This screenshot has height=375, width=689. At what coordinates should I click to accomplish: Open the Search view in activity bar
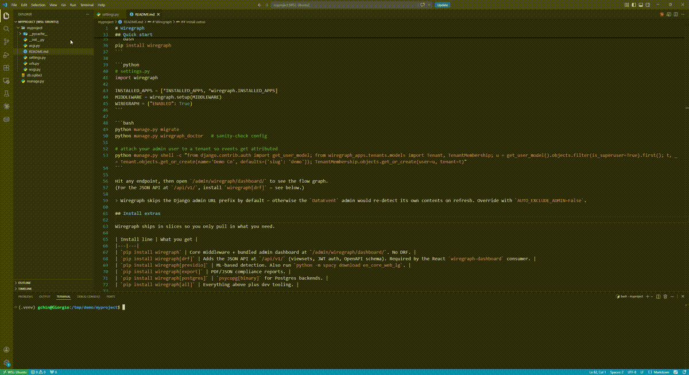(6, 29)
